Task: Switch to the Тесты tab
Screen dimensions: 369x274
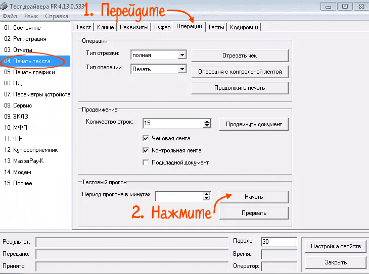Action: tap(216, 27)
